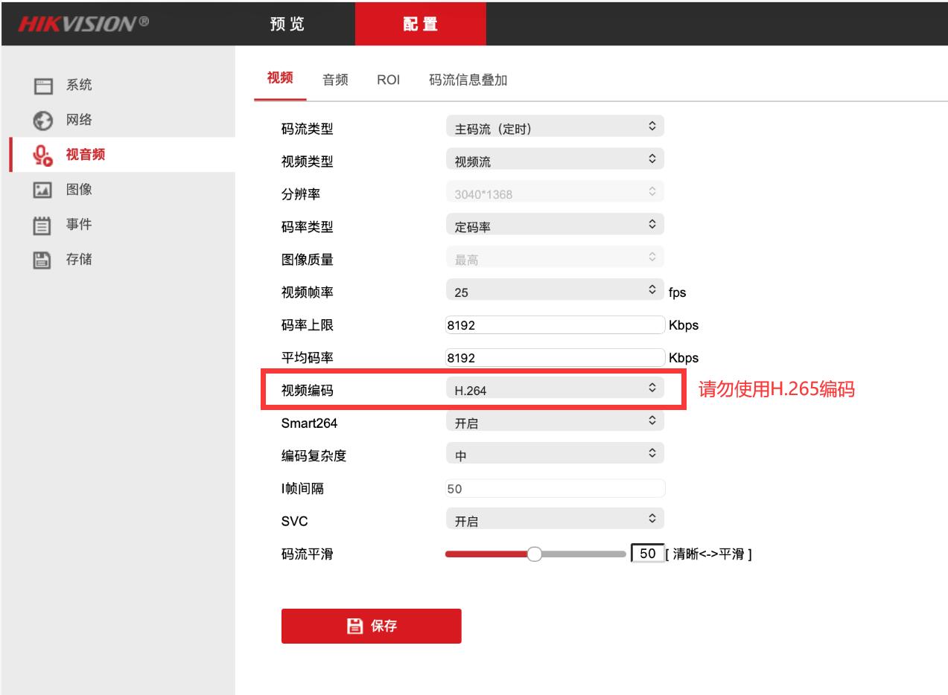This screenshot has height=695, width=948.
Task: Open the video type (视频类型) dropdown
Action: tap(554, 160)
